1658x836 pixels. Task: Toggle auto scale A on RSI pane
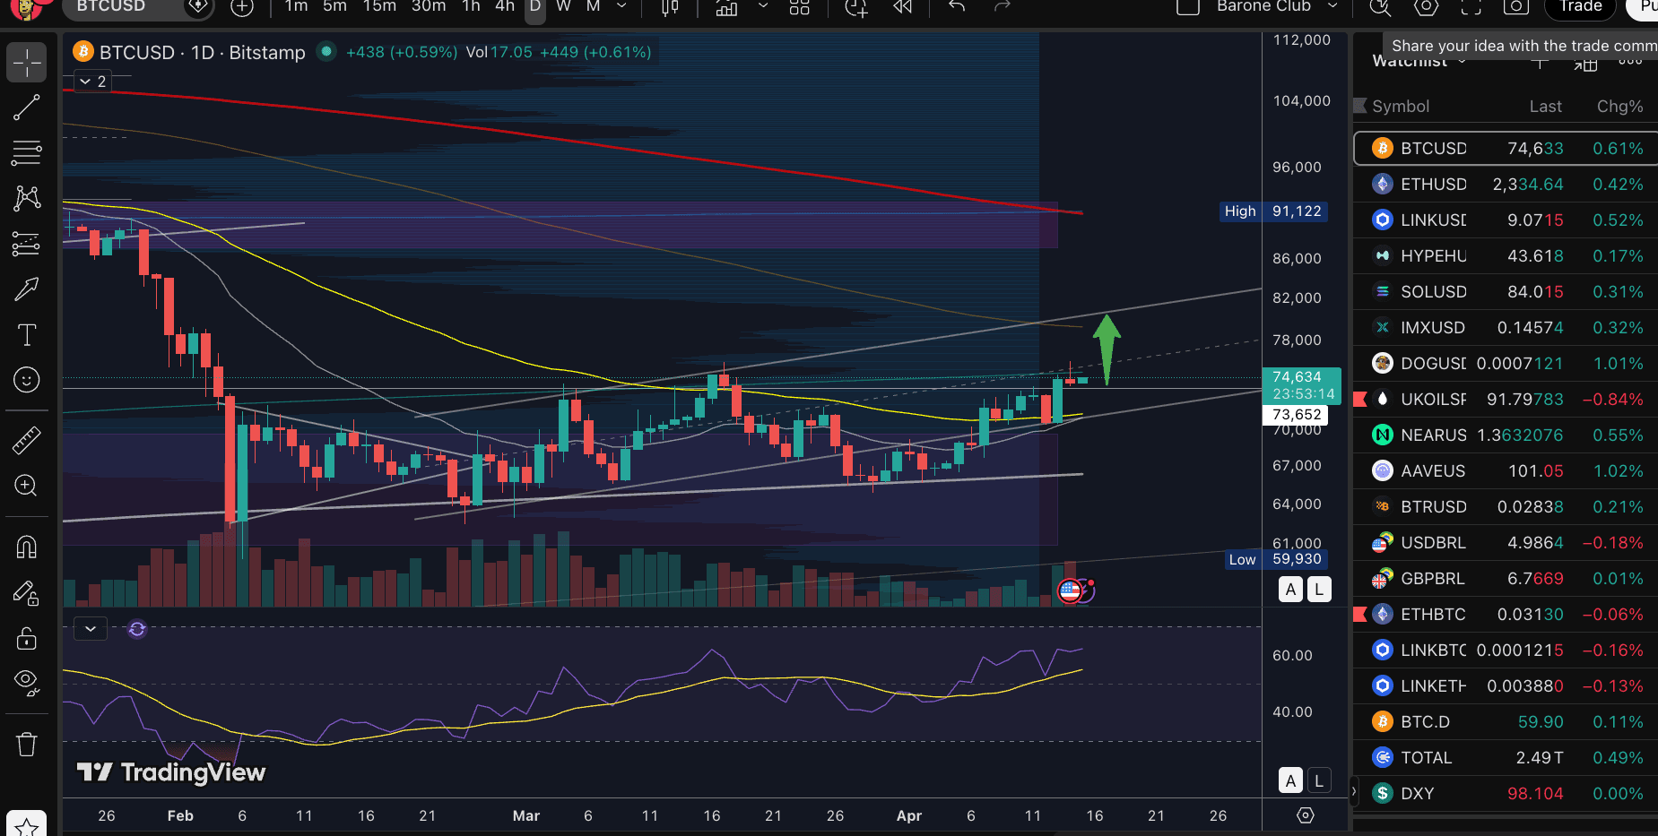point(1290,780)
